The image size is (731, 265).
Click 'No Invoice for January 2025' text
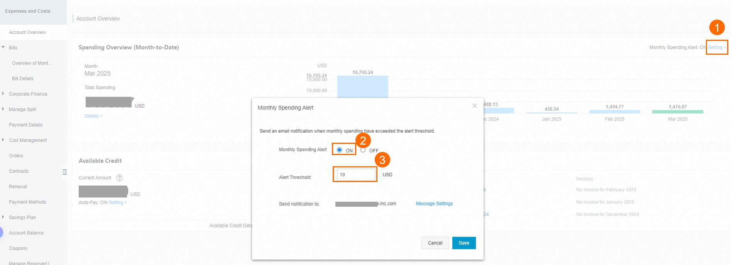tap(605, 202)
